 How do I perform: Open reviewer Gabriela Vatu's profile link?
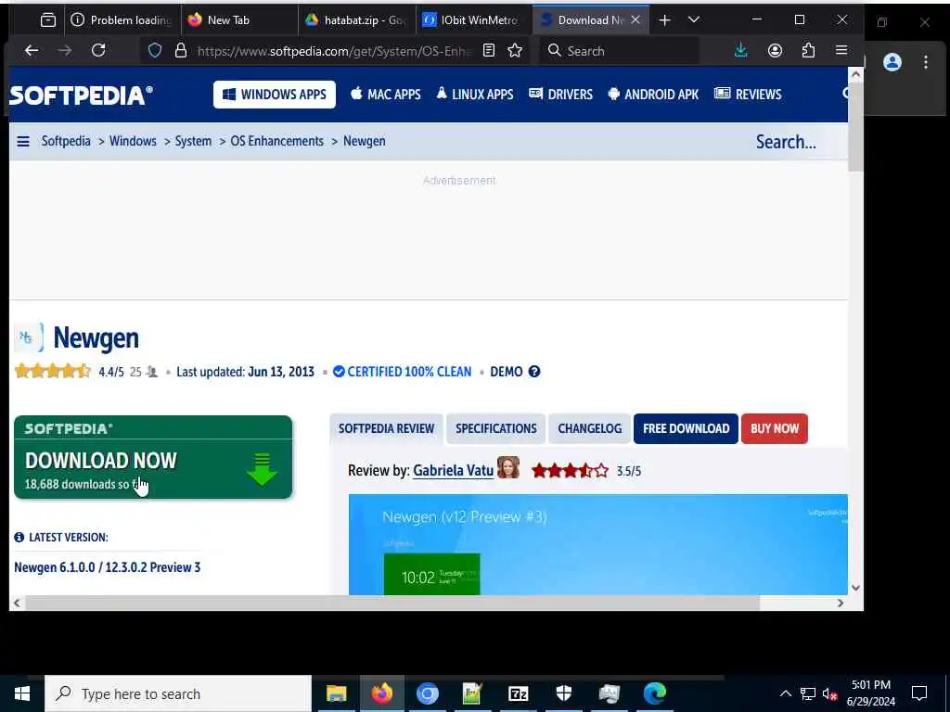pos(453,470)
